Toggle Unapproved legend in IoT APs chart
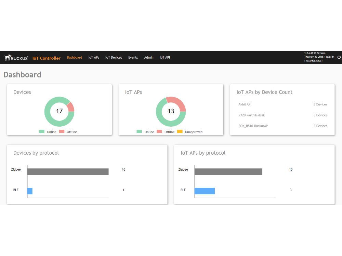This screenshot has height=256, width=342. 190,132
